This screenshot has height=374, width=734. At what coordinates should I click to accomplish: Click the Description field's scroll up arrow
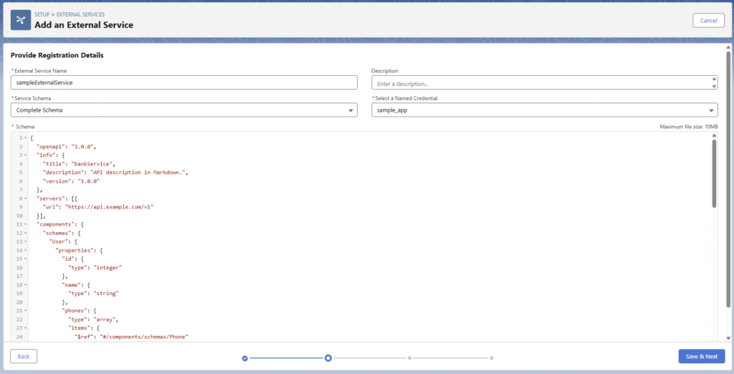(x=713, y=79)
